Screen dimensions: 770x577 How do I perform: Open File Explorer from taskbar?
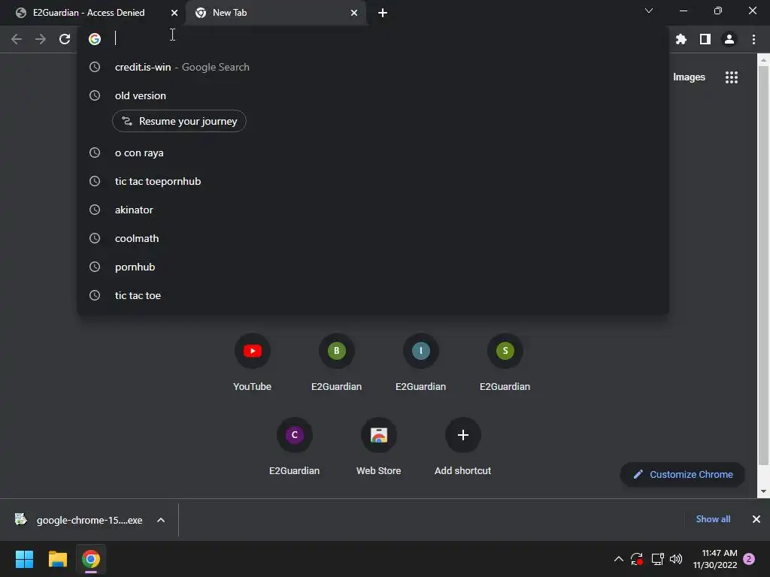click(57, 559)
